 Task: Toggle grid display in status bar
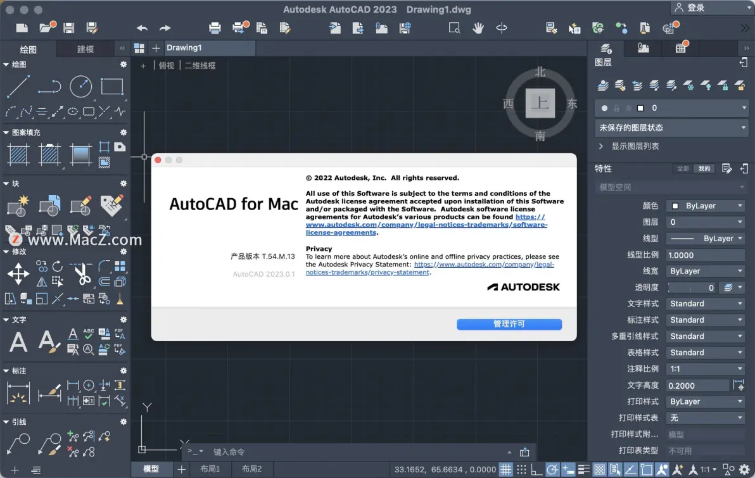click(x=505, y=469)
